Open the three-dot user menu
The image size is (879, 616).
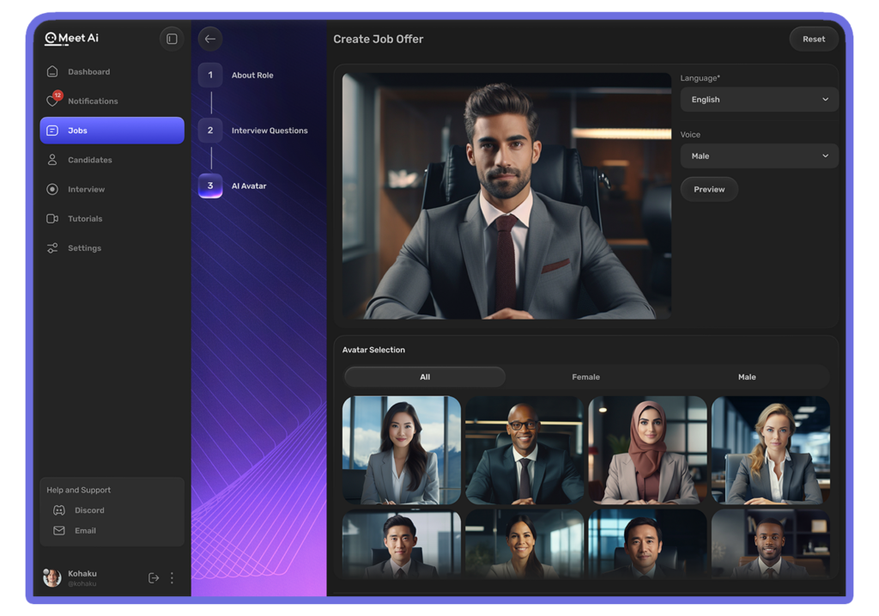coord(172,578)
